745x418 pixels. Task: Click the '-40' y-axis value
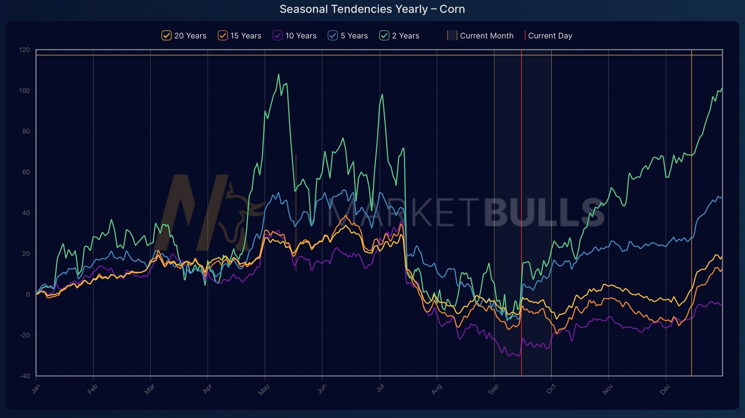(25, 376)
